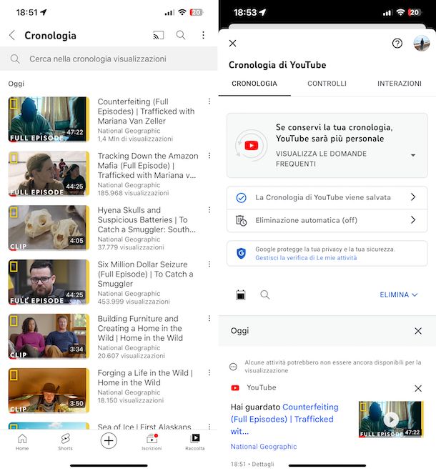Open 'Gestisci la verifica di Le mie attività' link
Screen dimensions: 436x471
coord(306,258)
